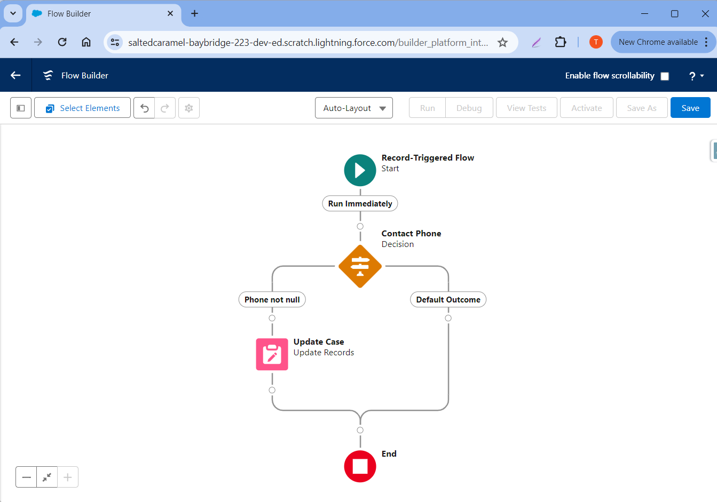Switch to the Flow Builder browser tab
This screenshot has width=717, height=502.
click(104, 13)
